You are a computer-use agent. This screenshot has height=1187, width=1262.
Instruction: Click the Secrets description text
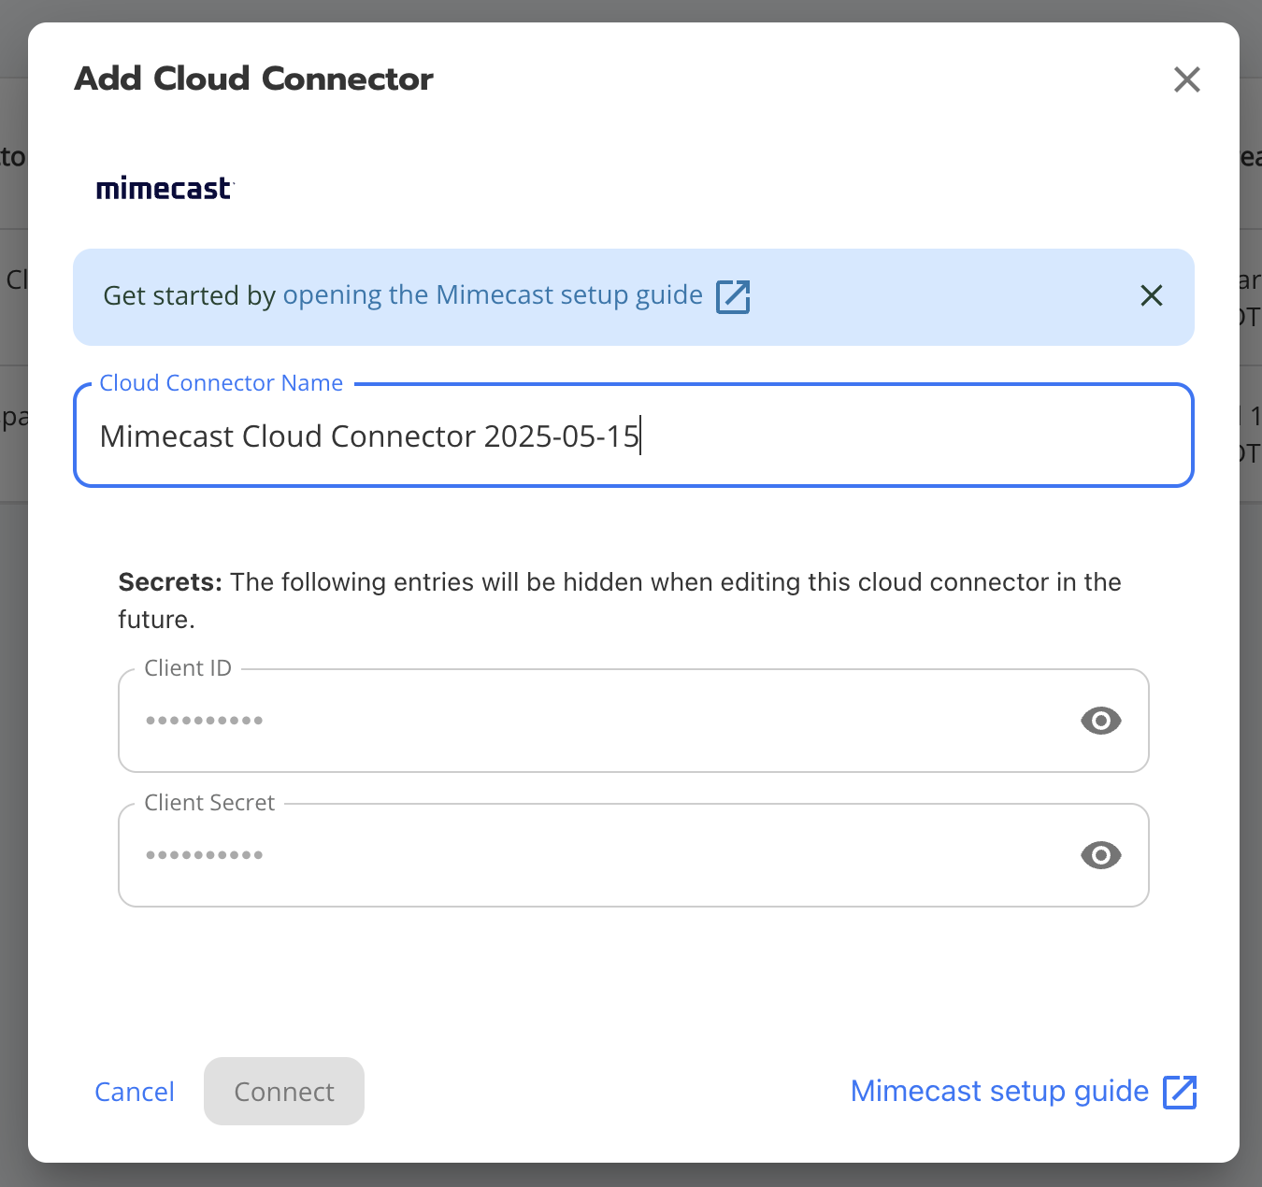click(620, 600)
